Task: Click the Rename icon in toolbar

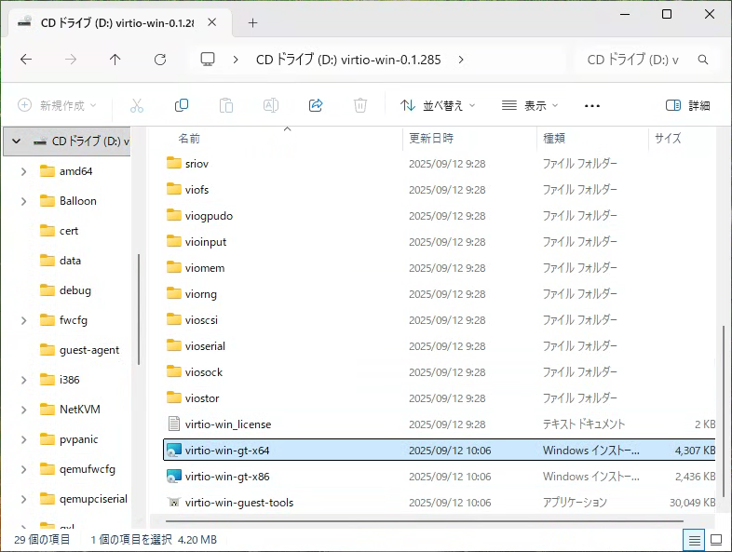Action: (271, 105)
